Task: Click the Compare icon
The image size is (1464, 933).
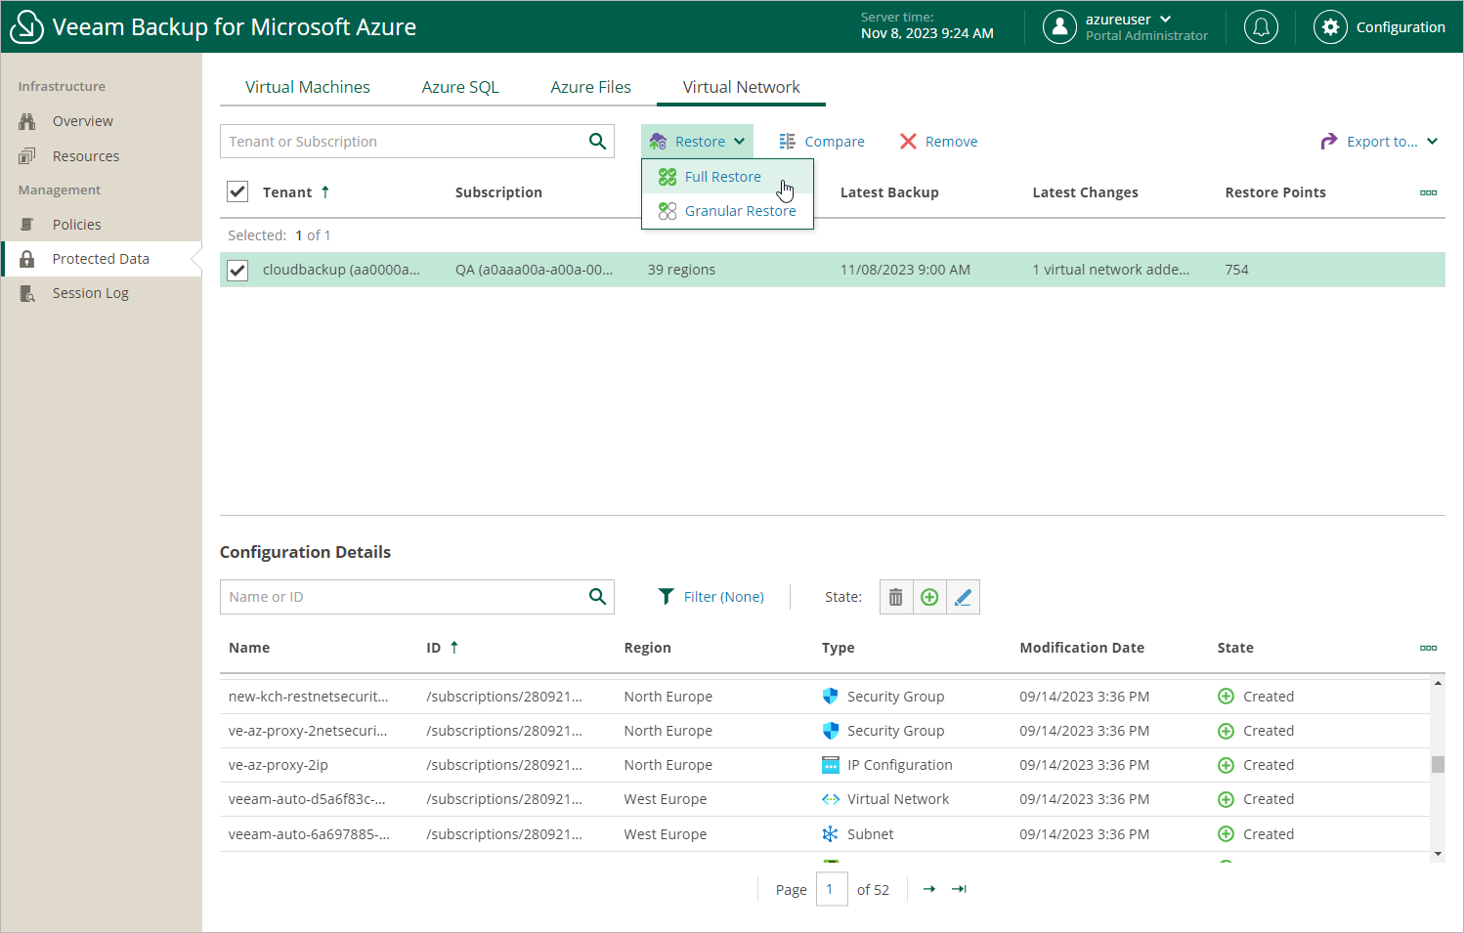Action: click(x=787, y=142)
